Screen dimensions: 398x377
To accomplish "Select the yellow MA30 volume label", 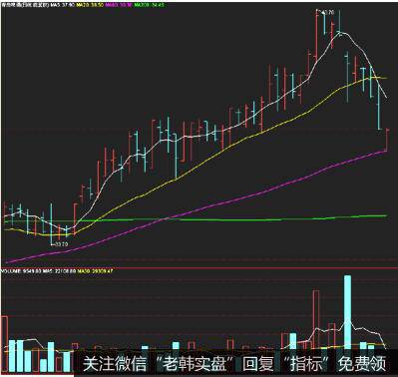I will coord(96,271).
